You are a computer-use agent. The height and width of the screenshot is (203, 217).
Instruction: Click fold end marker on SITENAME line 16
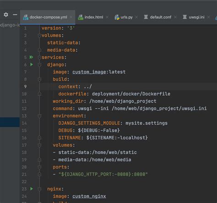(x=39, y=138)
